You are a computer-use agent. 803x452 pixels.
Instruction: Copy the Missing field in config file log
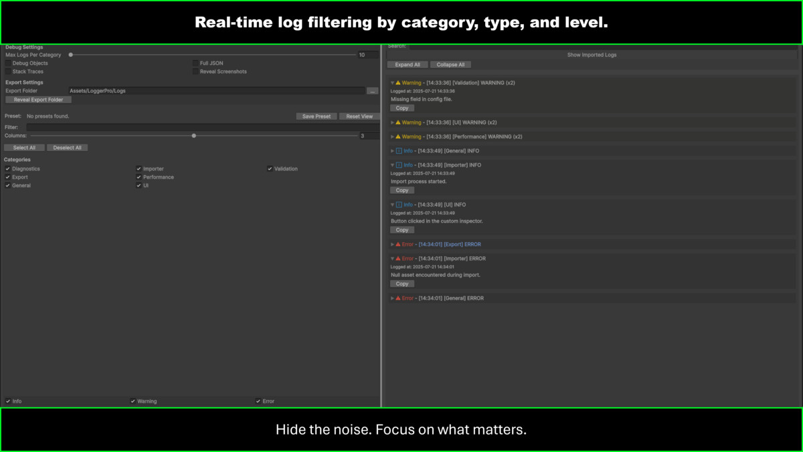click(x=402, y=108)
